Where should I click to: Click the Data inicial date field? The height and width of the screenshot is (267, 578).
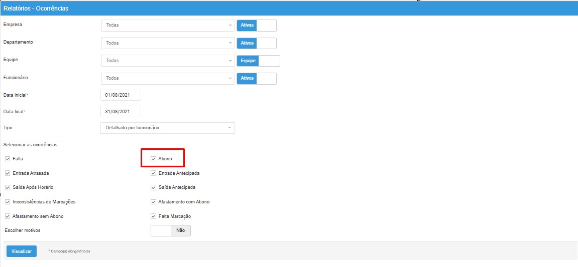click(121, 95)
